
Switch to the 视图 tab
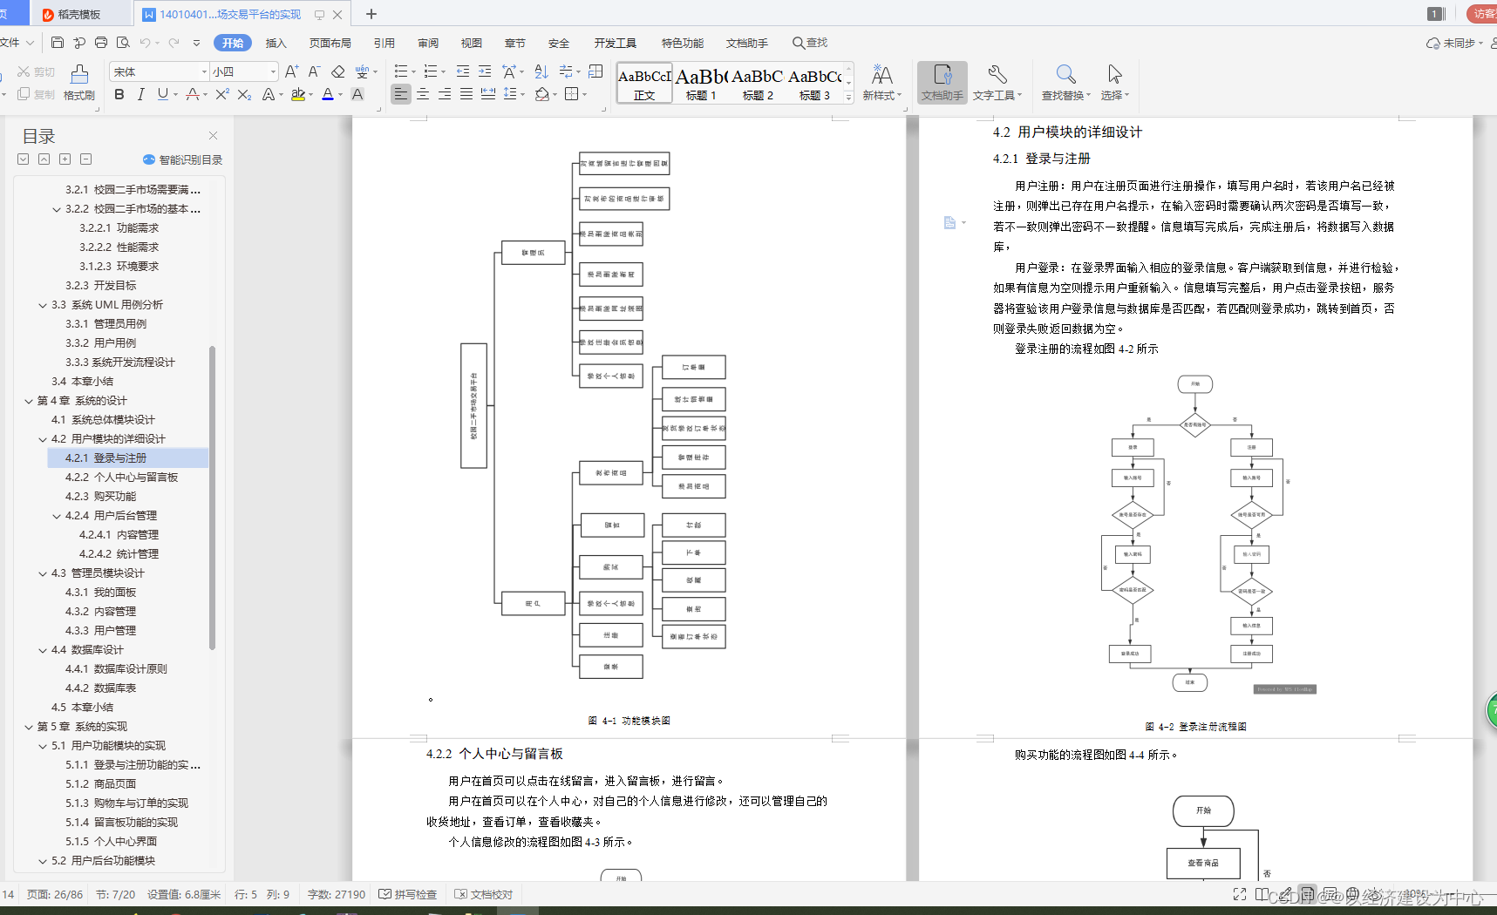472,43
